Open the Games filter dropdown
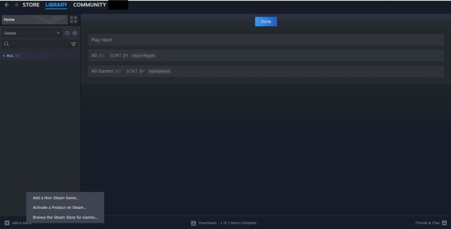This screenshot has width=451, height=229. [32, 33]
